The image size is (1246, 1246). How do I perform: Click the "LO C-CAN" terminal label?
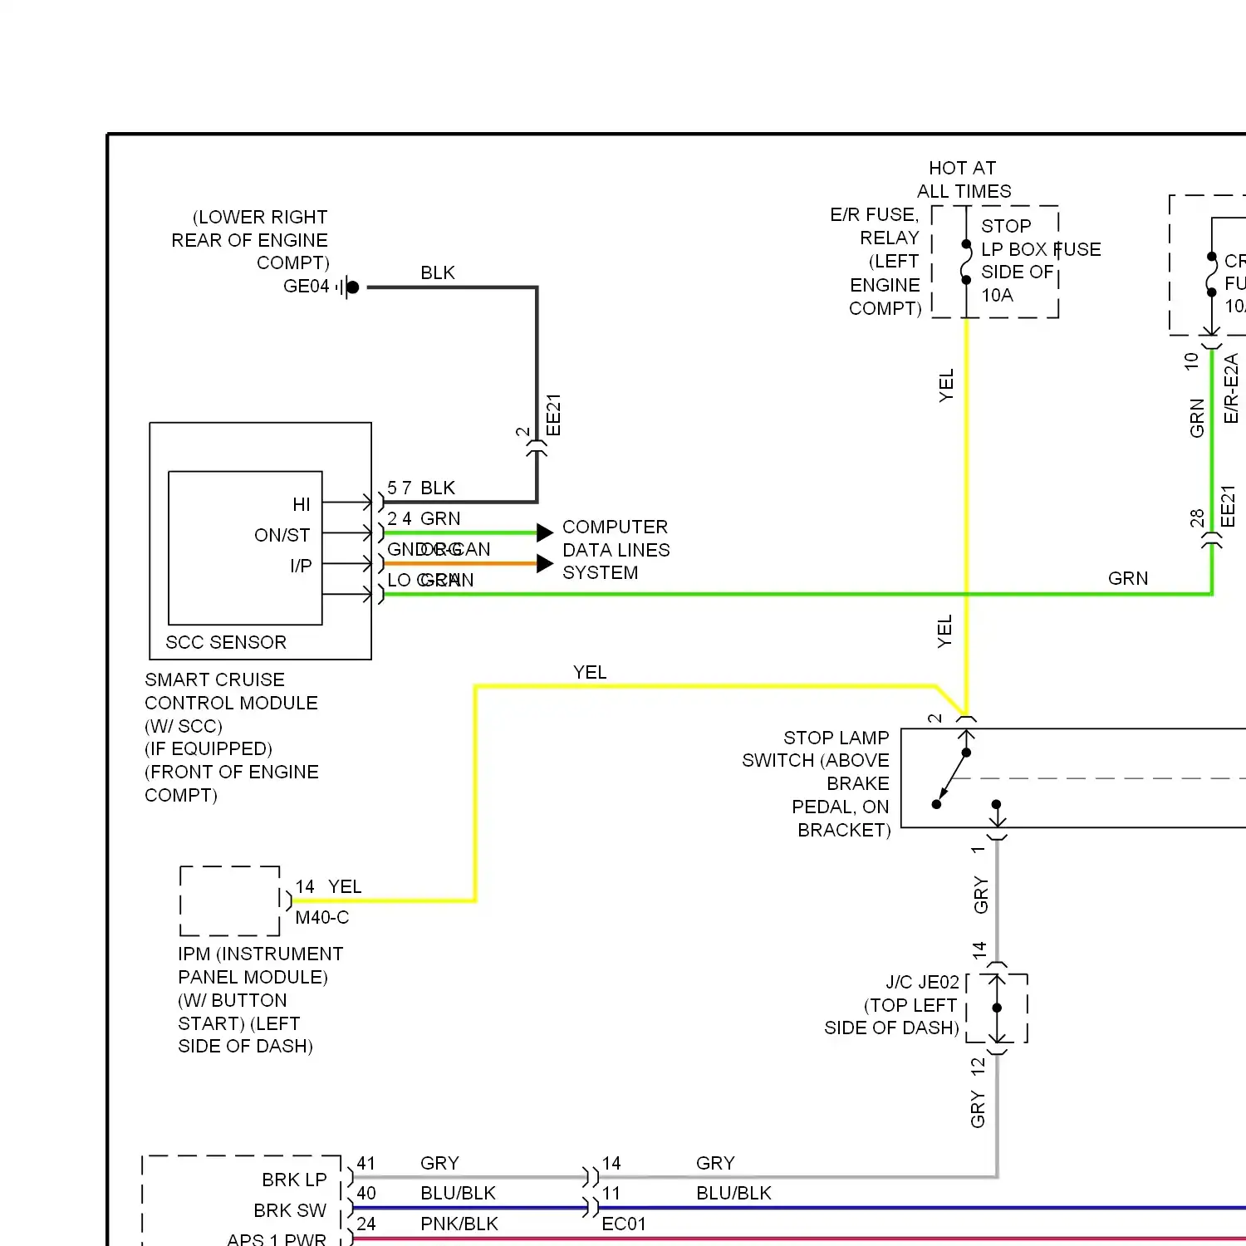coord(430,580)
